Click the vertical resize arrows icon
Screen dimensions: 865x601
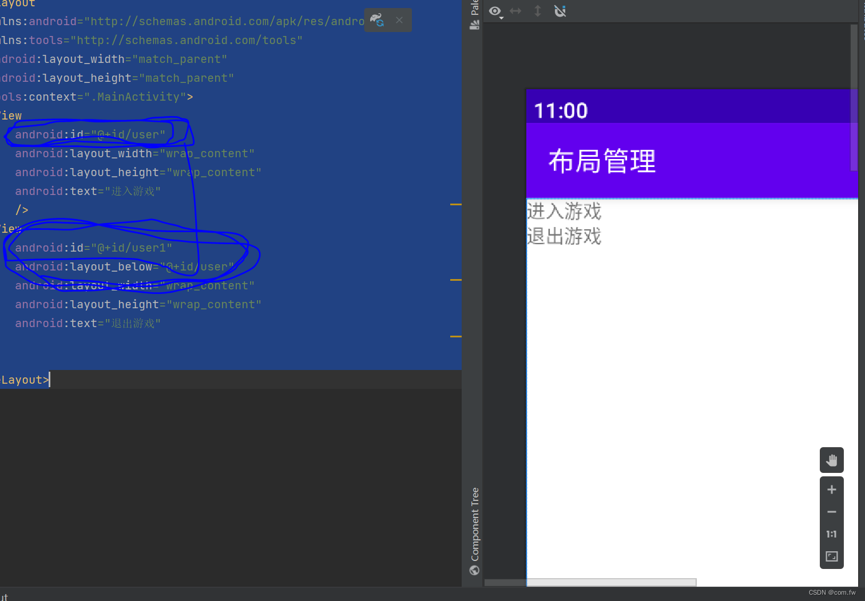[537, 11]
